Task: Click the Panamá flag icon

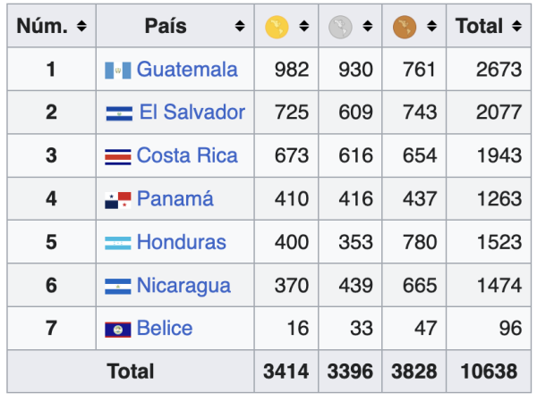Action: click(118, 200)
